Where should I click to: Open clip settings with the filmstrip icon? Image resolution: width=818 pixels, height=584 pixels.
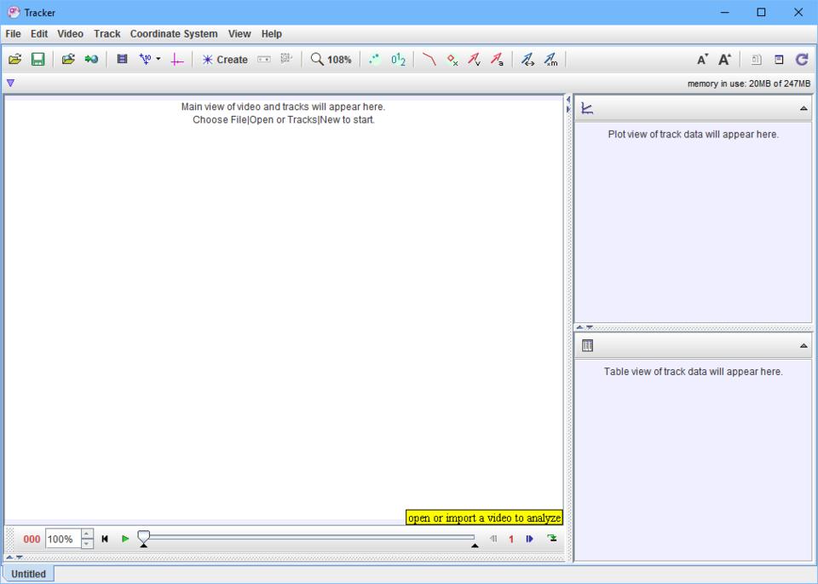[x=122, y=60]
